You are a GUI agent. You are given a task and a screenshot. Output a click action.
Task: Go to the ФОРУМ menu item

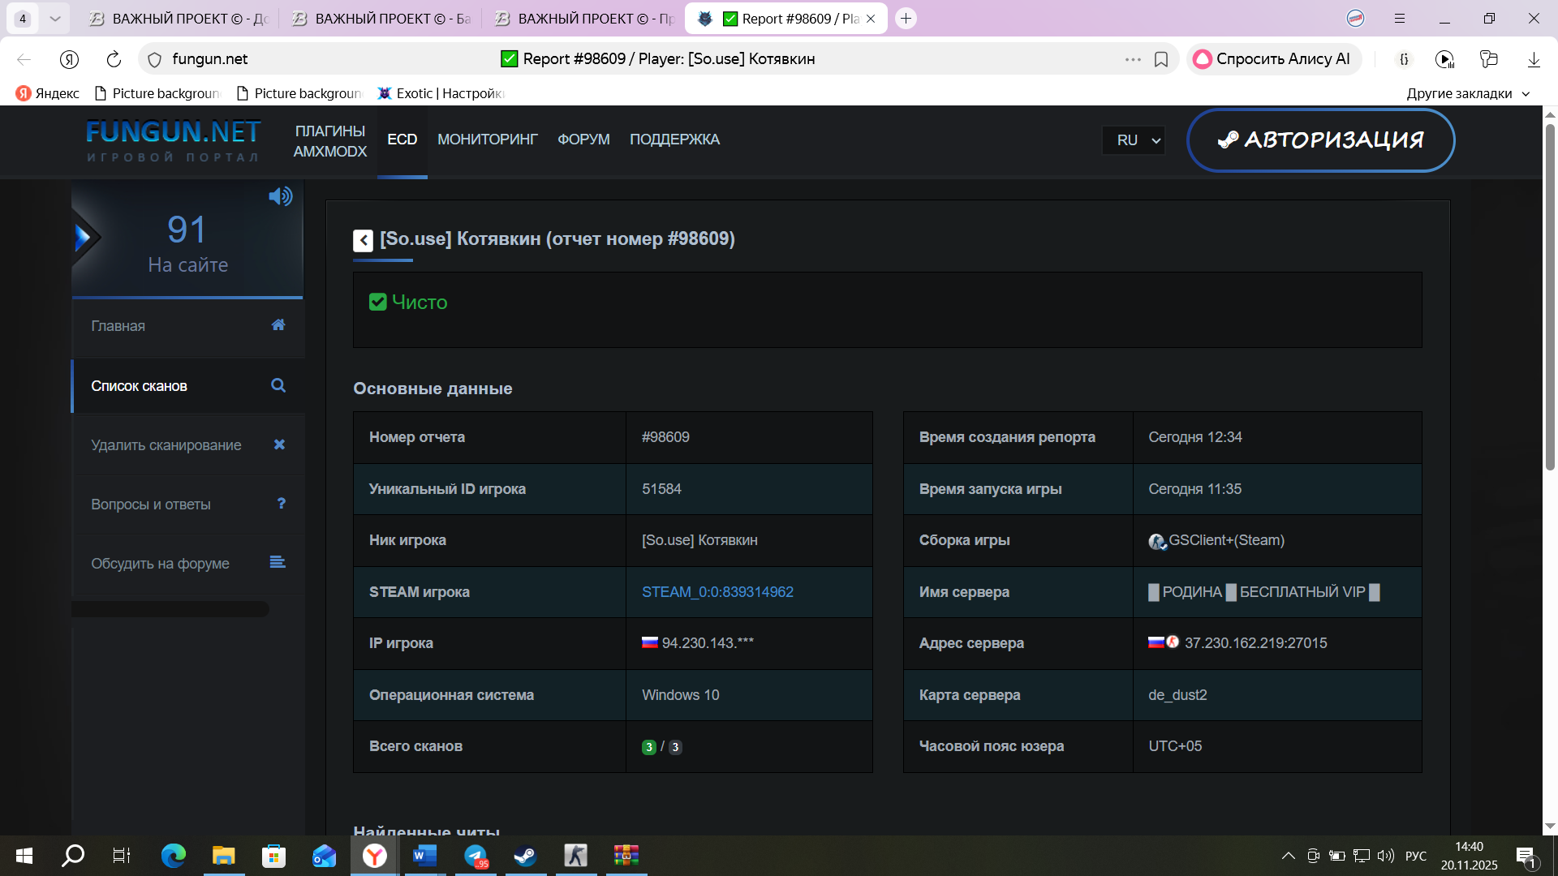coord(583,140)
